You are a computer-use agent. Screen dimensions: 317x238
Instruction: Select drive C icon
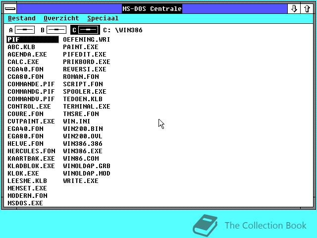tap(85, 30)
